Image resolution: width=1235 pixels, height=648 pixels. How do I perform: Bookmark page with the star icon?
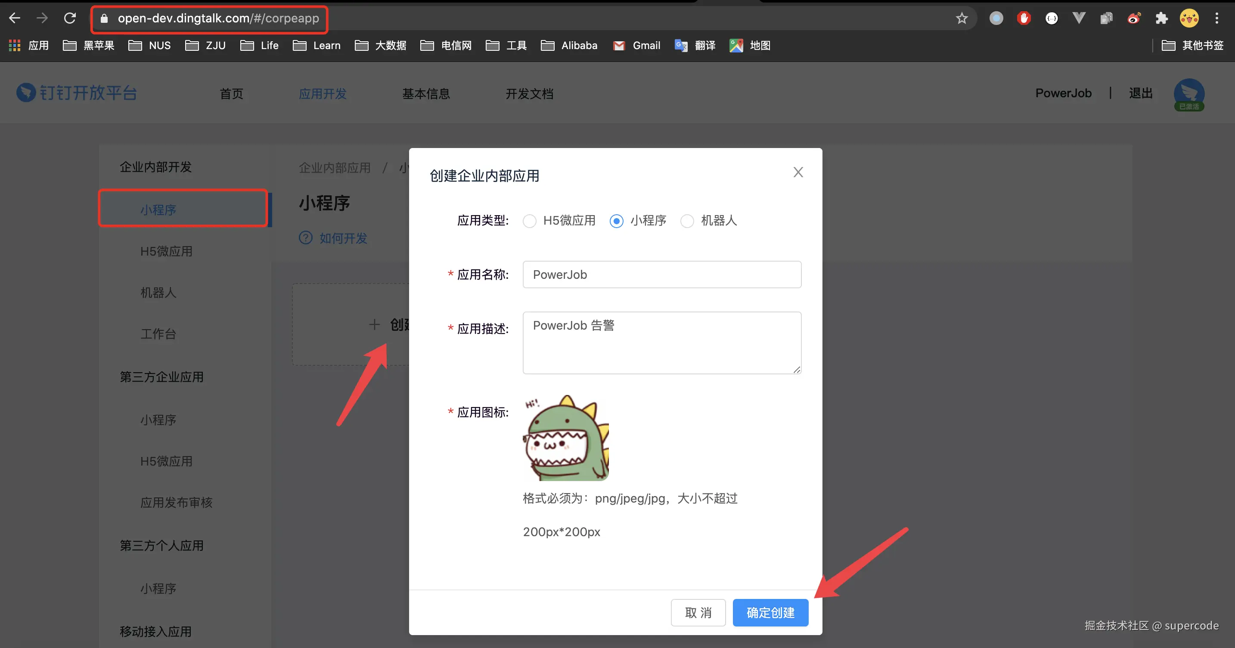coord(961,18)
